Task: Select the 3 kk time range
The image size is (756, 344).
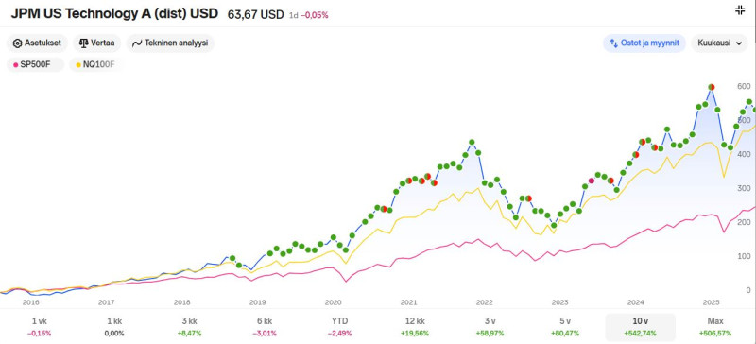Action: coord(190,327)
